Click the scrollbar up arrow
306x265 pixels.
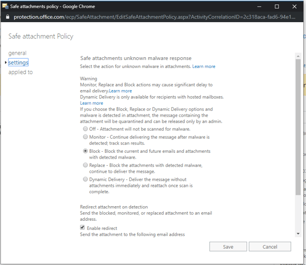298,56
